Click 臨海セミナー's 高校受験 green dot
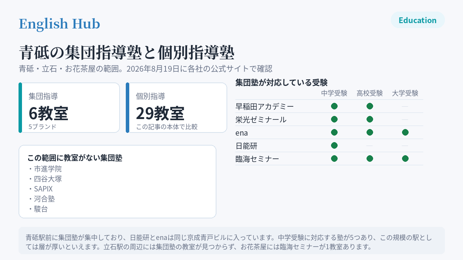The image size is (463, 260). 370,159
